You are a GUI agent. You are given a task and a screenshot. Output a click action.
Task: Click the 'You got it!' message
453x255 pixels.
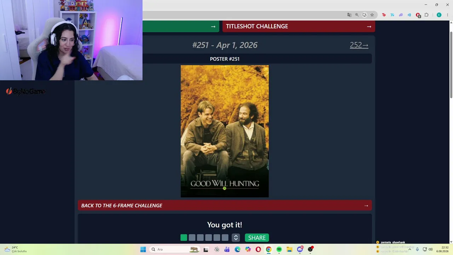tap(225, 225)
